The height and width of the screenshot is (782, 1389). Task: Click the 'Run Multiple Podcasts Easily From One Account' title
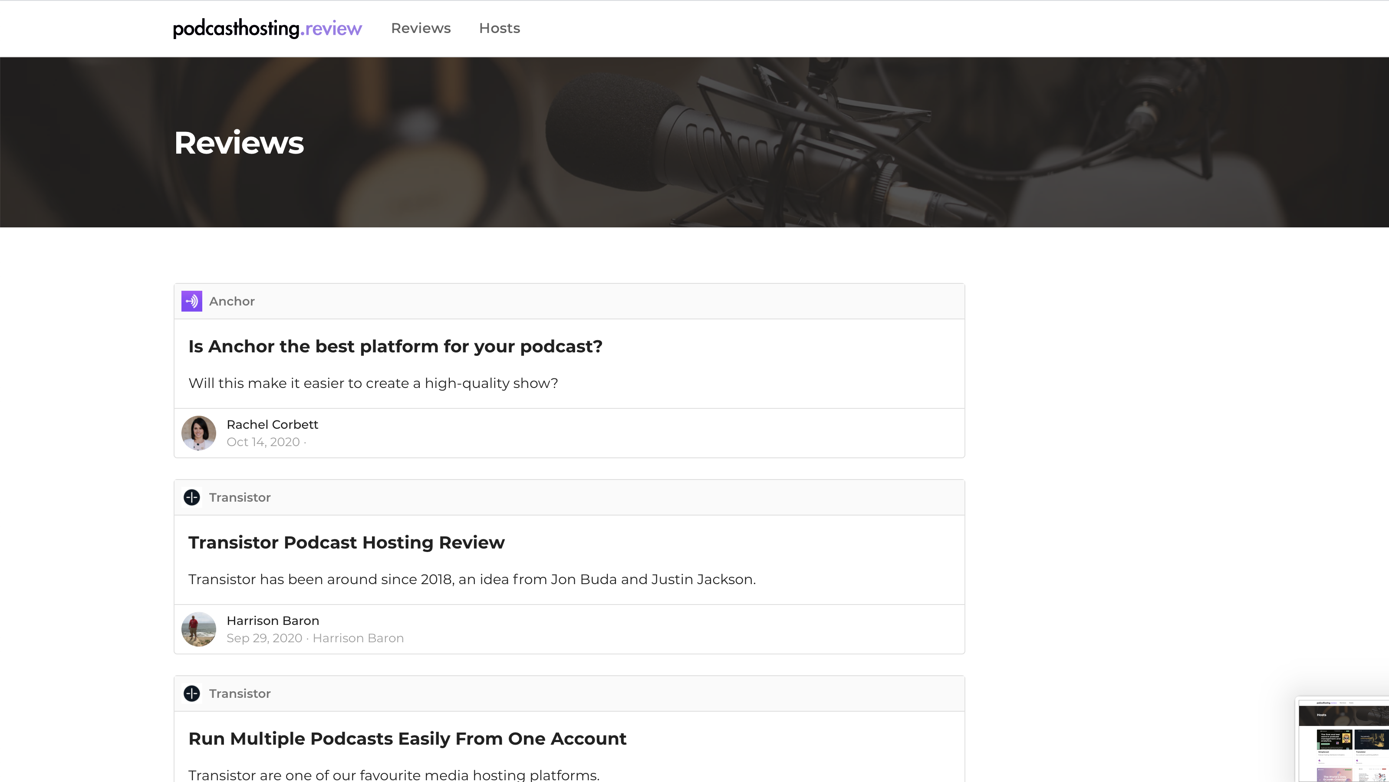point(407,739)
